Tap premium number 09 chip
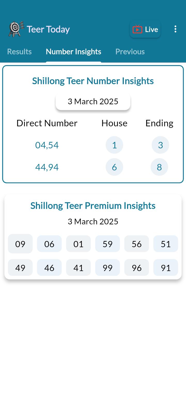 [x=20, y=244]
